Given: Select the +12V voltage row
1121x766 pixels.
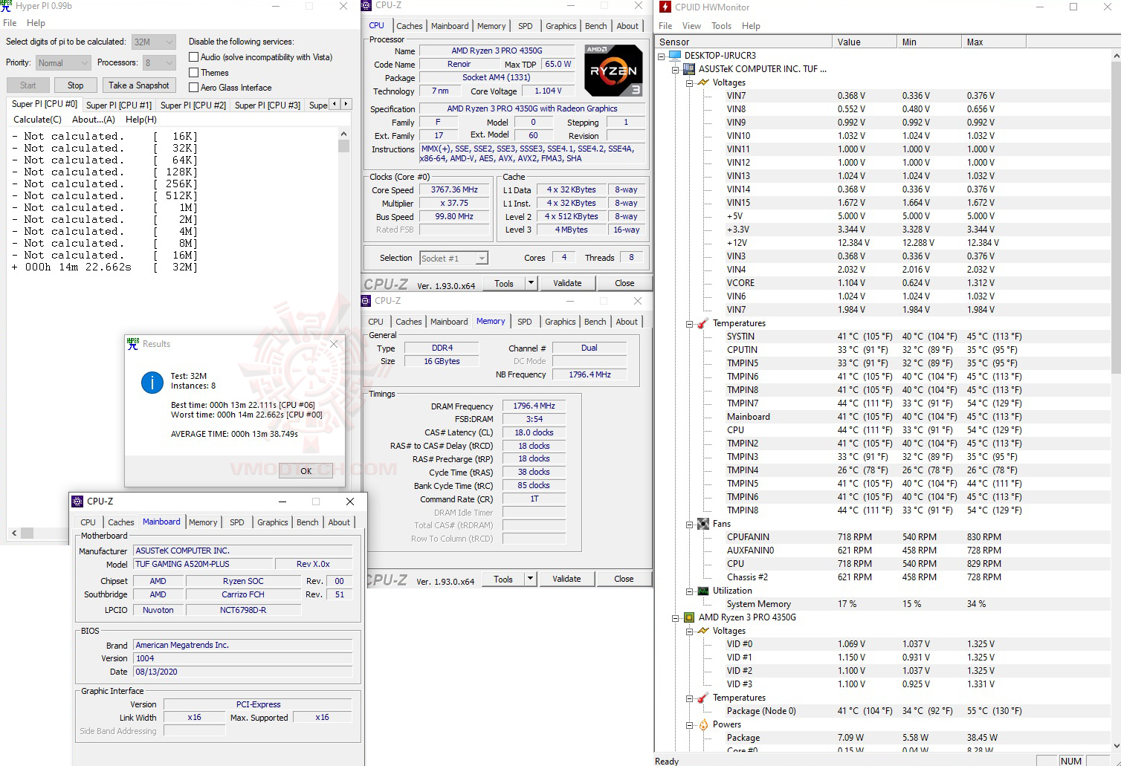Looking at the screenshot, I should [882, 243].
